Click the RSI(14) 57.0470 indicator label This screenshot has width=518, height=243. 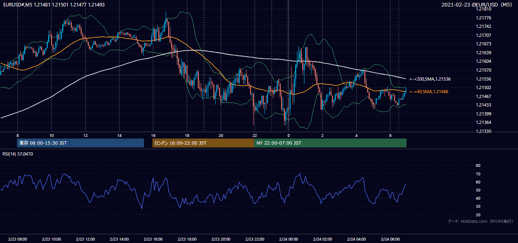pos(18,154)
